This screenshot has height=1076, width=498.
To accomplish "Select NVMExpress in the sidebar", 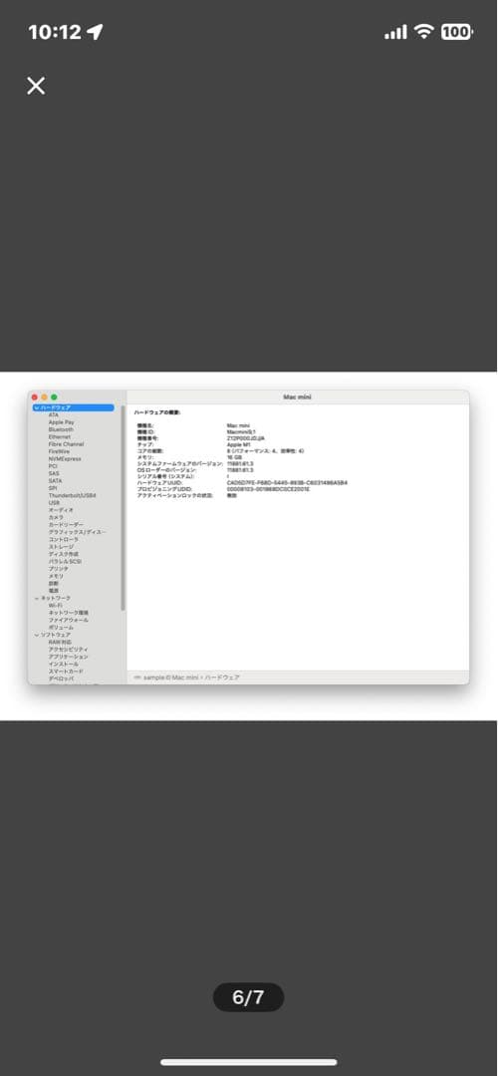I will pyautogui.click(x=65, y=459).
